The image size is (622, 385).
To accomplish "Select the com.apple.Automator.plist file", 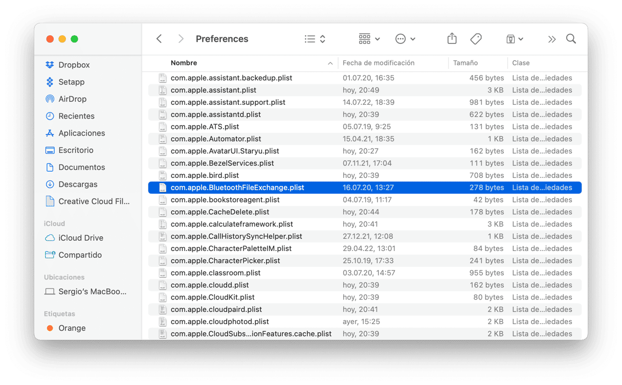I will [215, 139].
